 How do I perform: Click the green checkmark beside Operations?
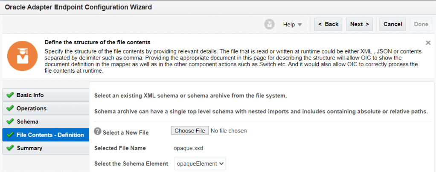tap(10, 108)
